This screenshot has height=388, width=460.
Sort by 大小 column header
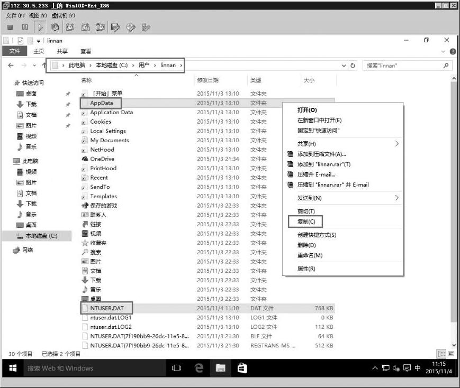click(x=309, y=80)
